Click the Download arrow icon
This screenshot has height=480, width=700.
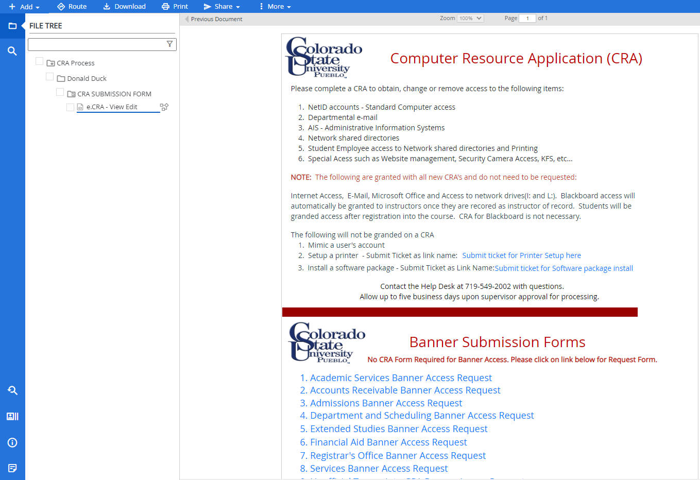pos(107,7)
